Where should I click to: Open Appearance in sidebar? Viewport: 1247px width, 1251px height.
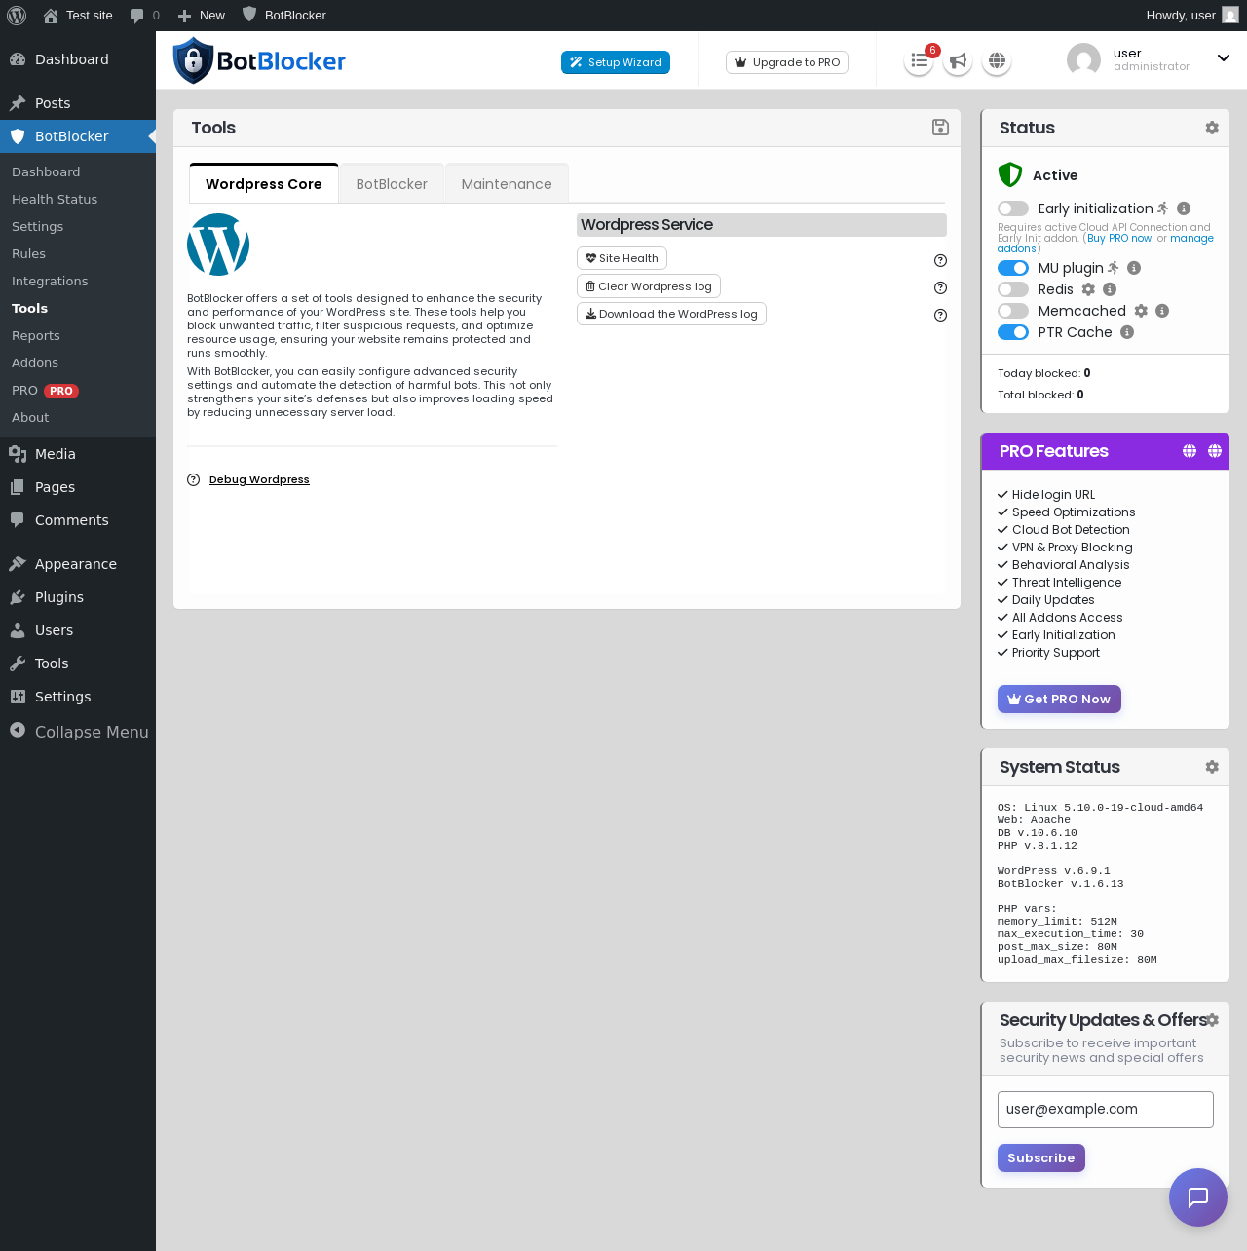tap(78, 564)
